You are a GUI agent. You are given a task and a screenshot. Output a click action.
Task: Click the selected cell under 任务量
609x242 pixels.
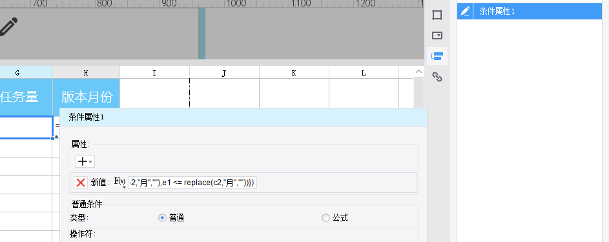(26, 127)
